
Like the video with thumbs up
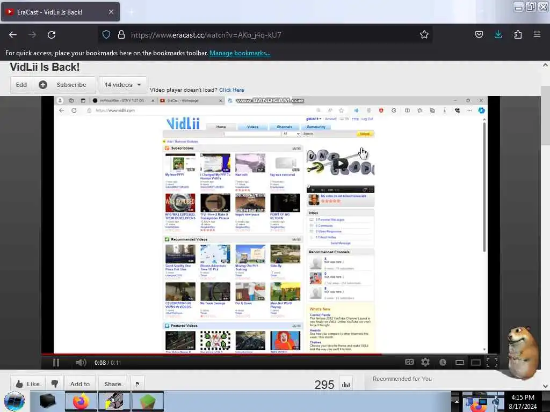coord(28,384)
